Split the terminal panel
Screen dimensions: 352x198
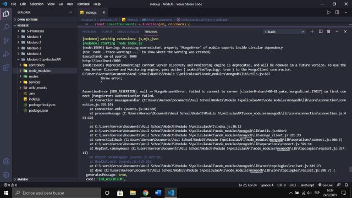[321, 32]
